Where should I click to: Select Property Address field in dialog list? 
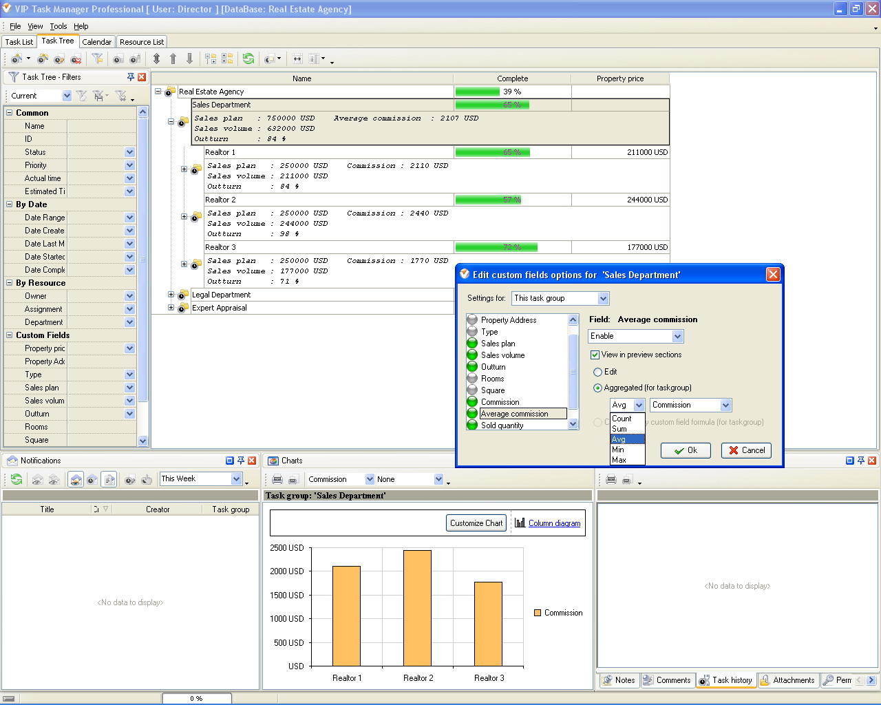[x=509, y=320]
